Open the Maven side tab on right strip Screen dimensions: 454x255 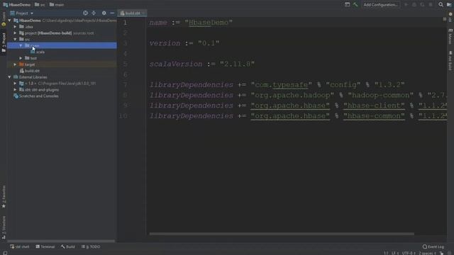click(450, 36)
